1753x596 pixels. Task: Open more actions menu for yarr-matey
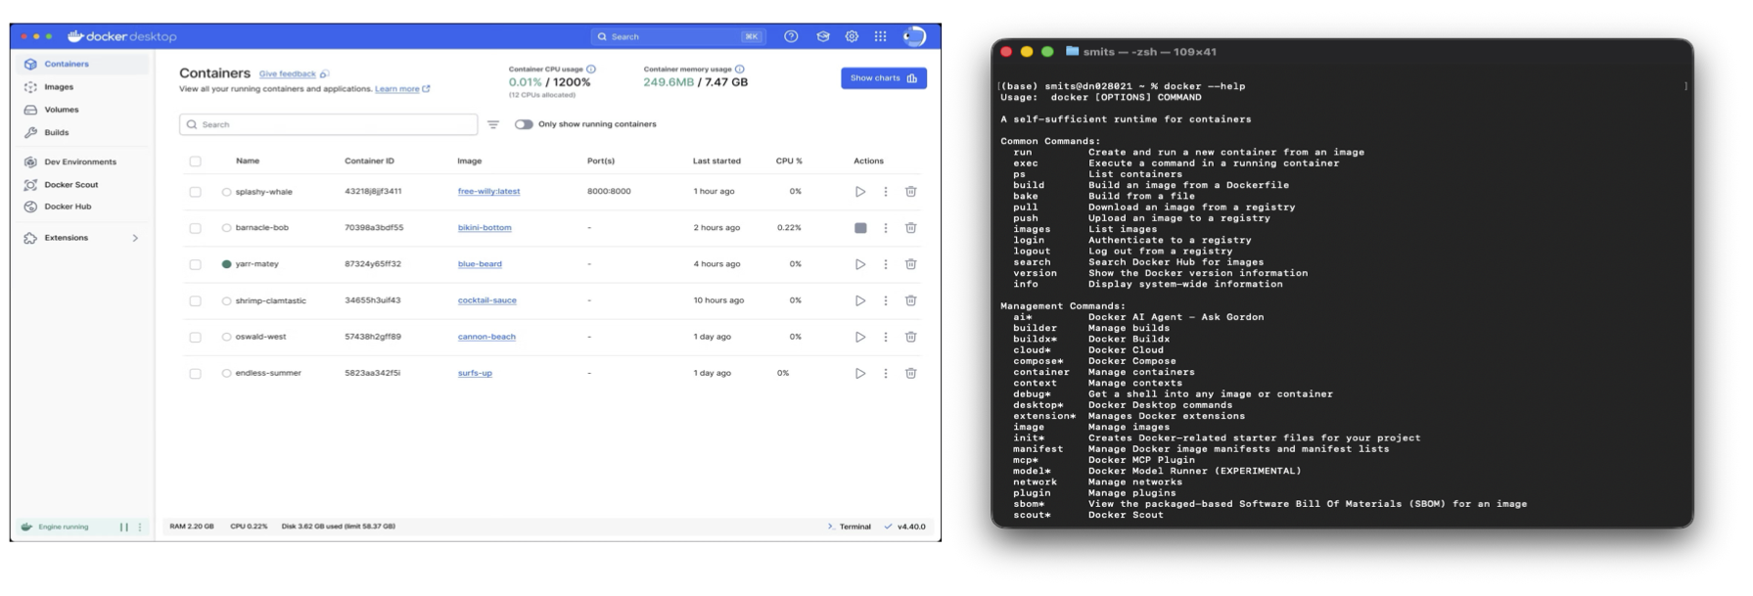point(886,264)
